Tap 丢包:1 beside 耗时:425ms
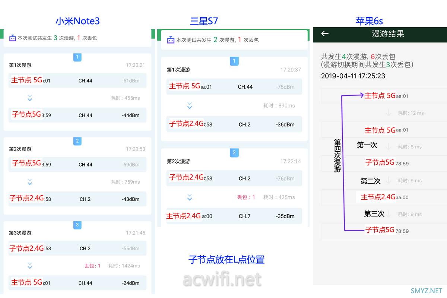 246,197
